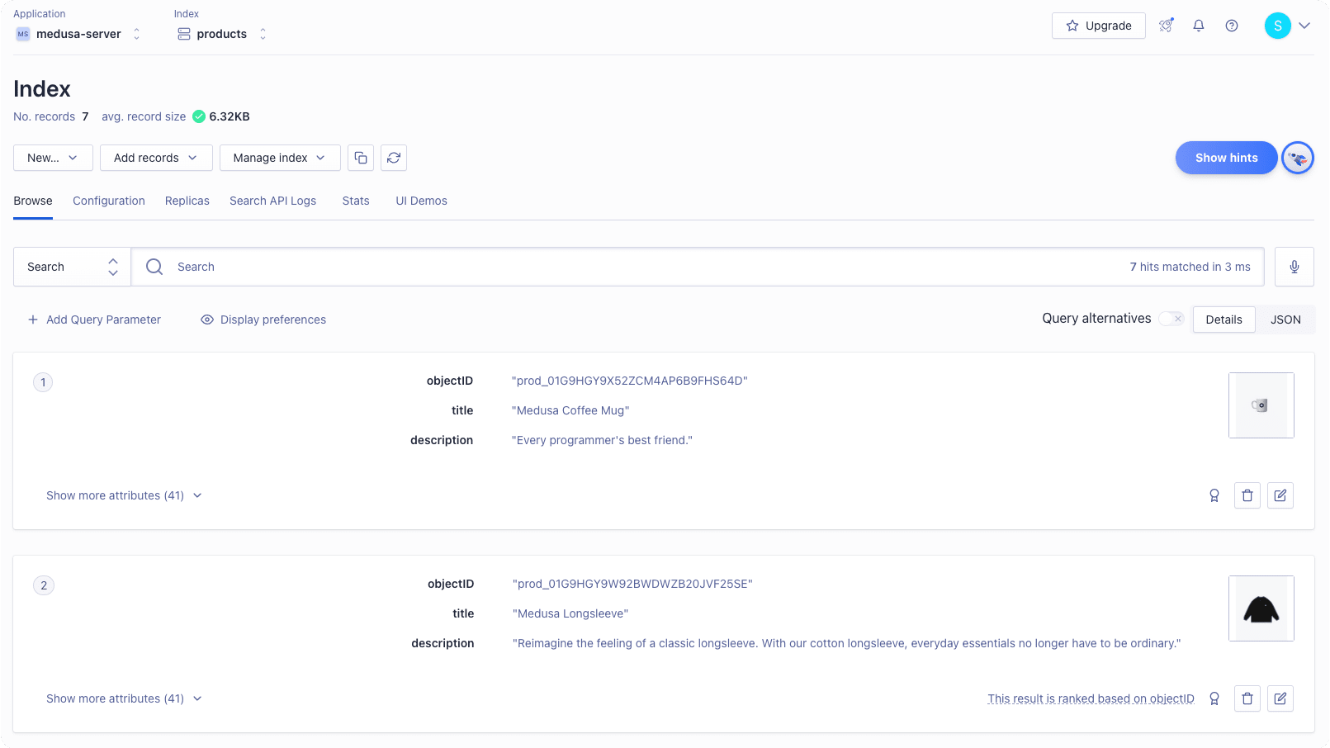Refresh the index using the refresh icon

click(394, 158)
